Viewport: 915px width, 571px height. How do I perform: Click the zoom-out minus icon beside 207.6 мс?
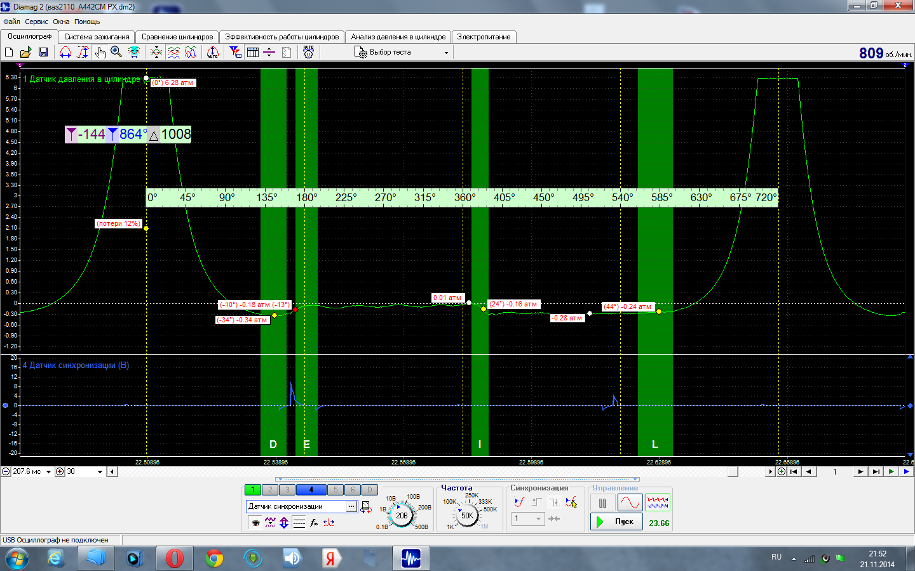tap(6, 471)
